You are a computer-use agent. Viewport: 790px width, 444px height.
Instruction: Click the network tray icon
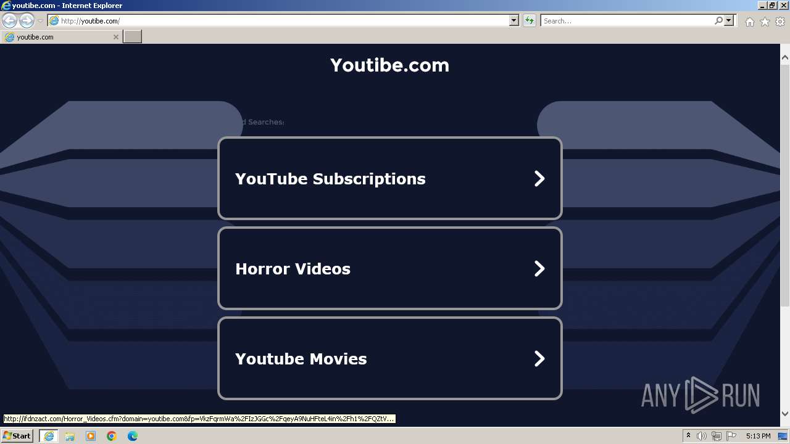(717, 436)
